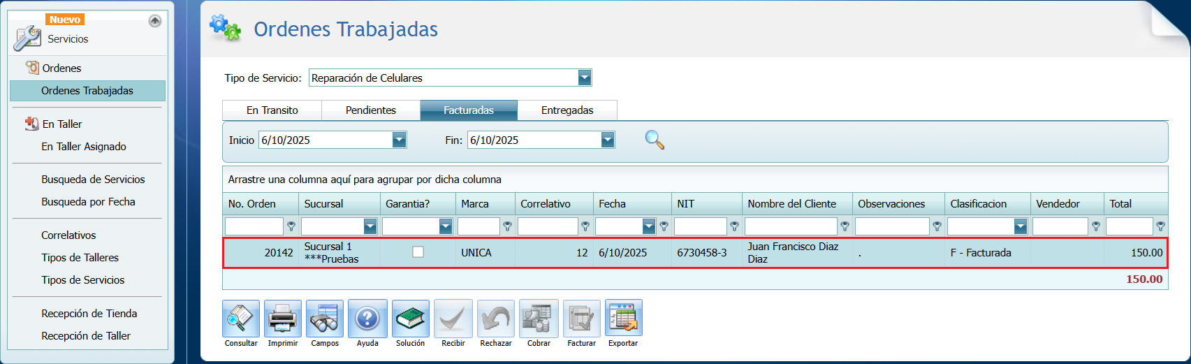Open the Fecha filter date dropdown

click(x=649, y=226)
